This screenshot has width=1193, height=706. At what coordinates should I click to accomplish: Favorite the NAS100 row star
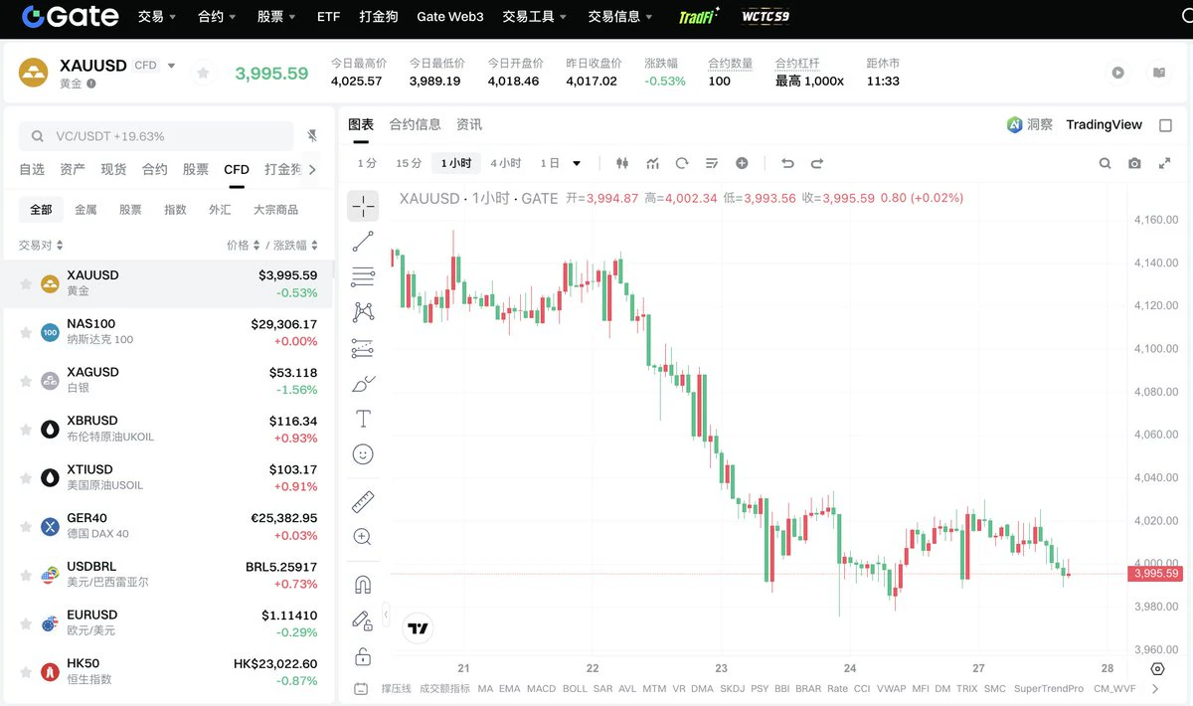26,333
